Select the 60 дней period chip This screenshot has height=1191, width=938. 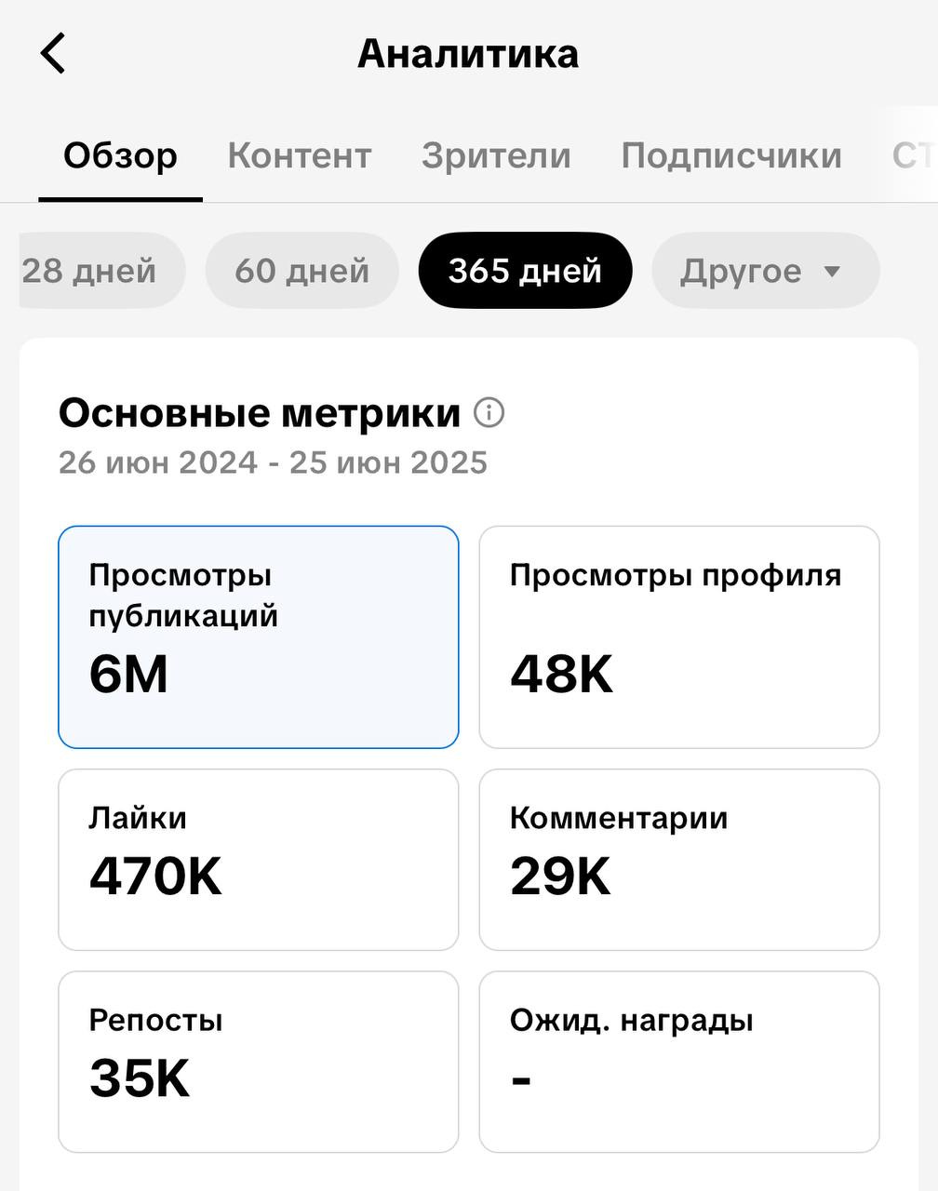(x=301, y=271)
